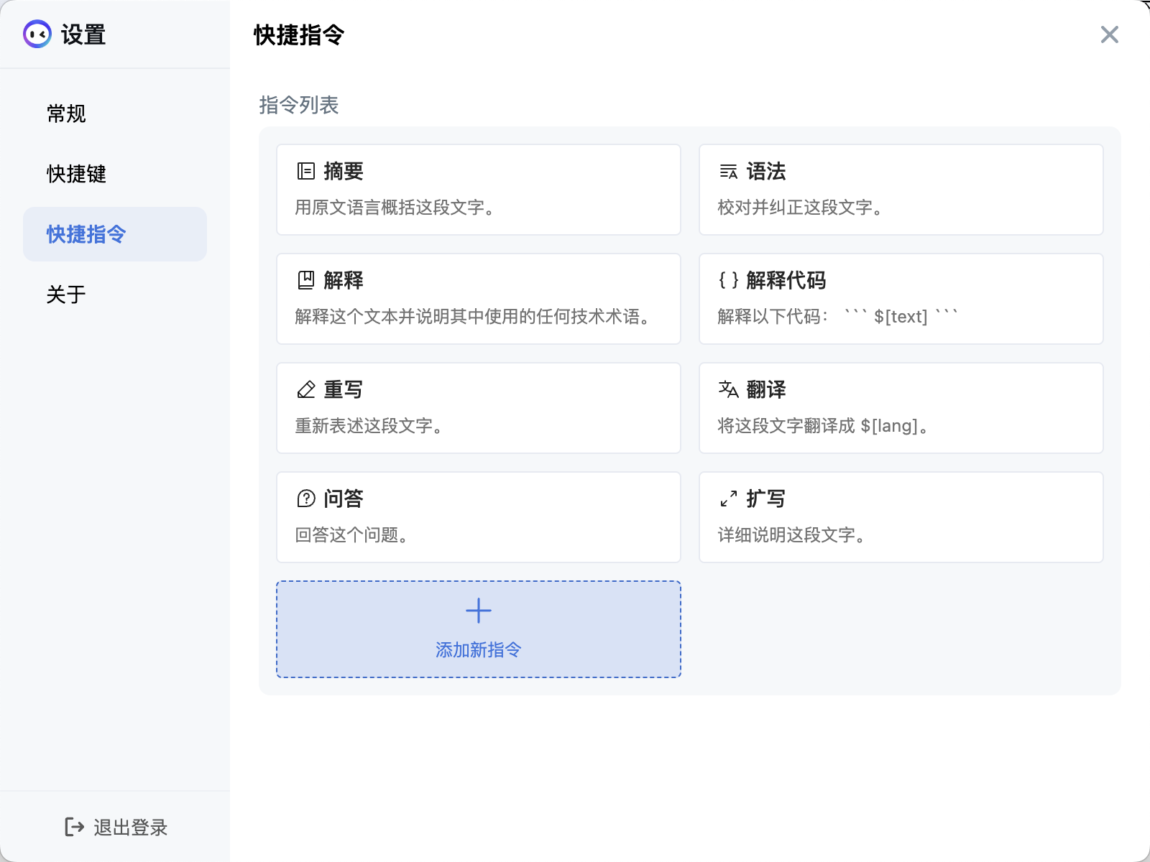Click the translate (翻译) language icon
This screenshot has height=862, width=1150.
coord(728,389)
